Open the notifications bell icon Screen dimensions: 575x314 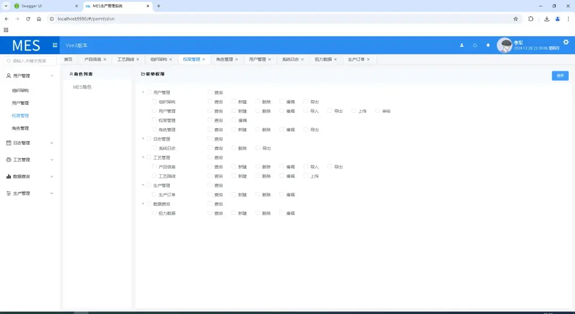click(x=488, y=45)
